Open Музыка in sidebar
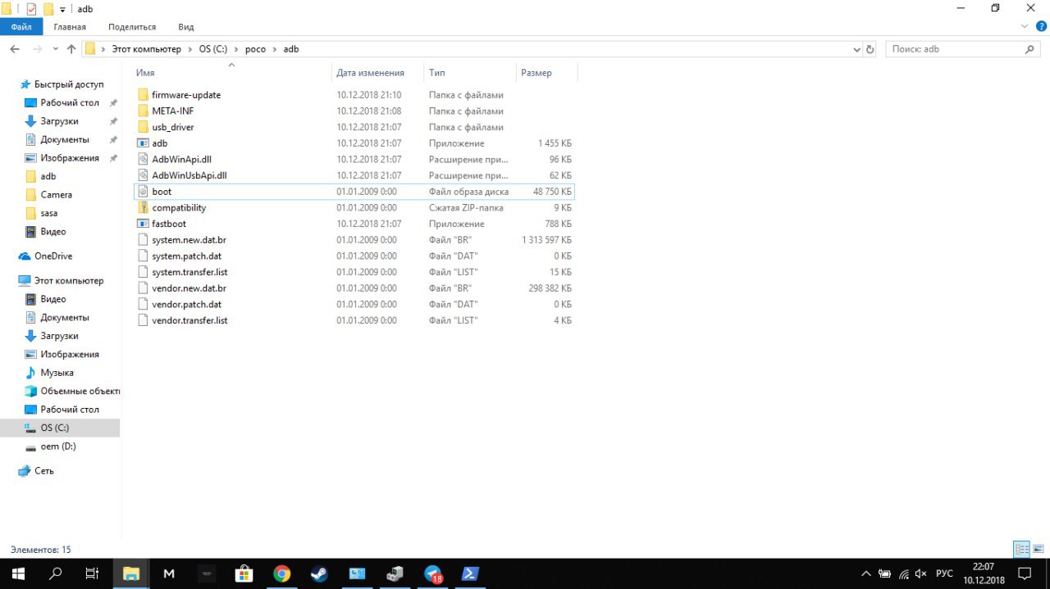 57,373
